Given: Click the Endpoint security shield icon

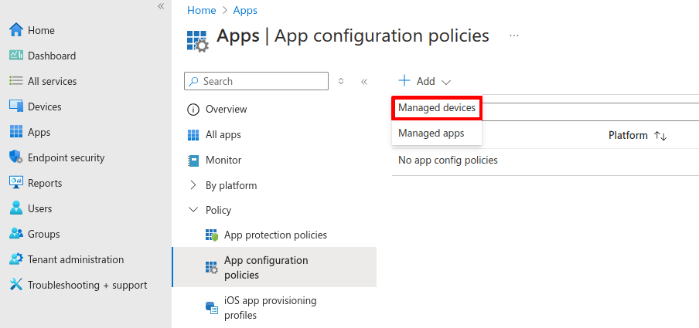Looking at the screenshot, I should 16,157.
